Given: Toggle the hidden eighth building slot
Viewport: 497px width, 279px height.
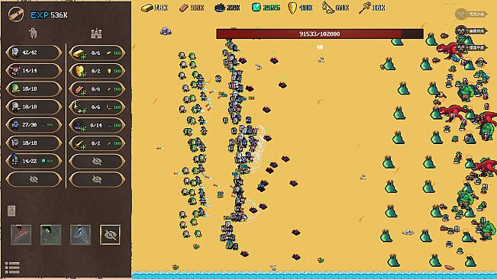Looking at the screenshot, I should [x=97, y=179].
